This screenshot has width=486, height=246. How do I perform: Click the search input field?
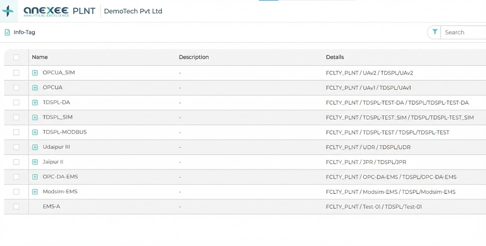[x=463, y=32]
